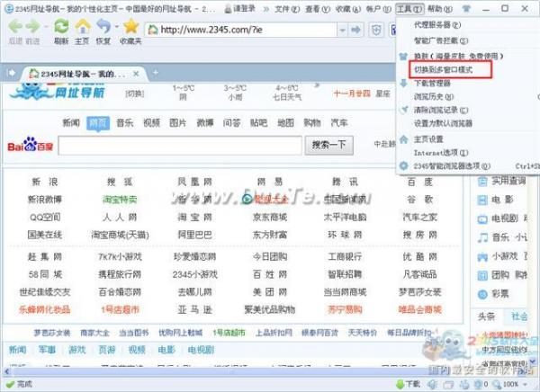Select the 新闻 search category tab

[71, 122]
